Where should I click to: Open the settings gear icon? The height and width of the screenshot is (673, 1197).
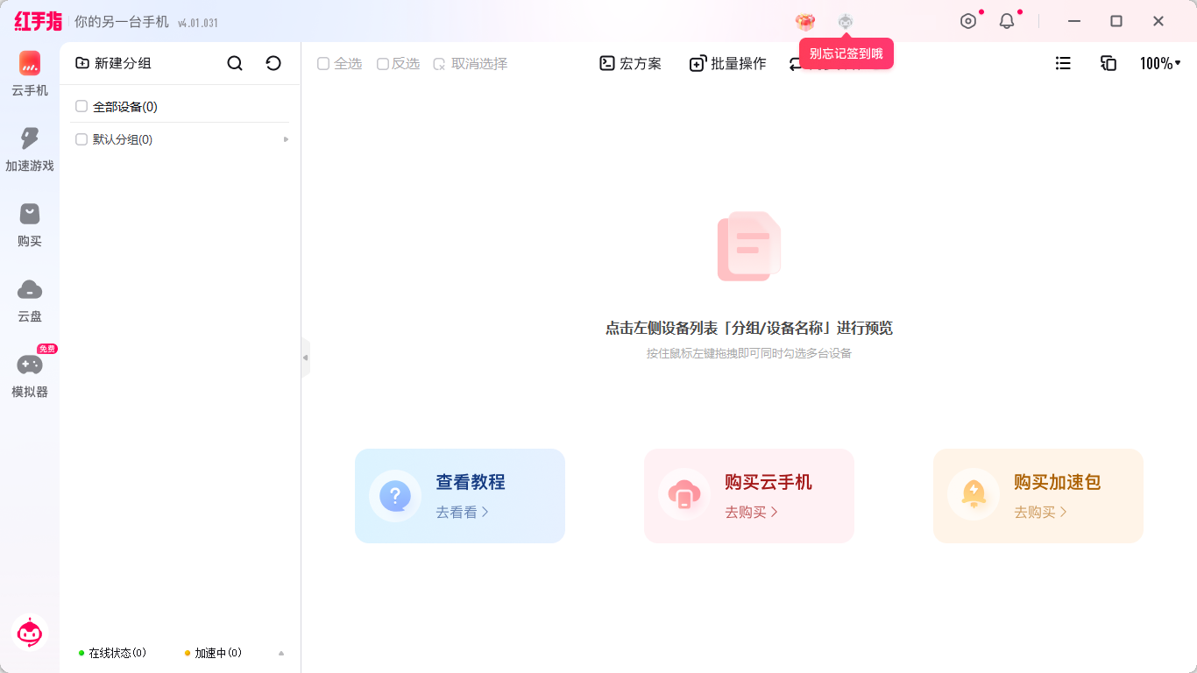point(968,20)
